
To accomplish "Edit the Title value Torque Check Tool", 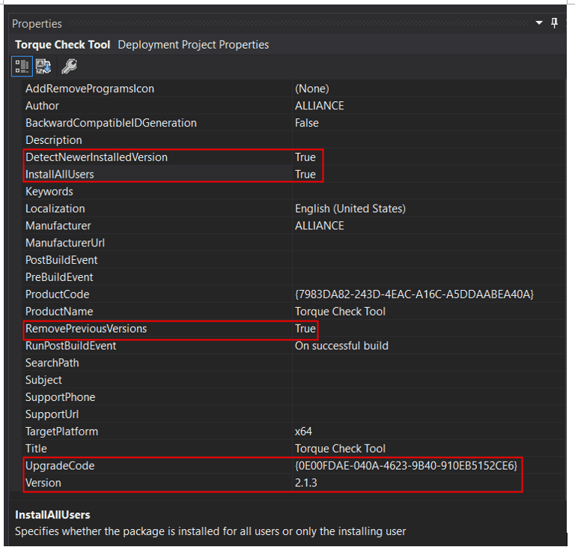I will (x=341, y=449).
